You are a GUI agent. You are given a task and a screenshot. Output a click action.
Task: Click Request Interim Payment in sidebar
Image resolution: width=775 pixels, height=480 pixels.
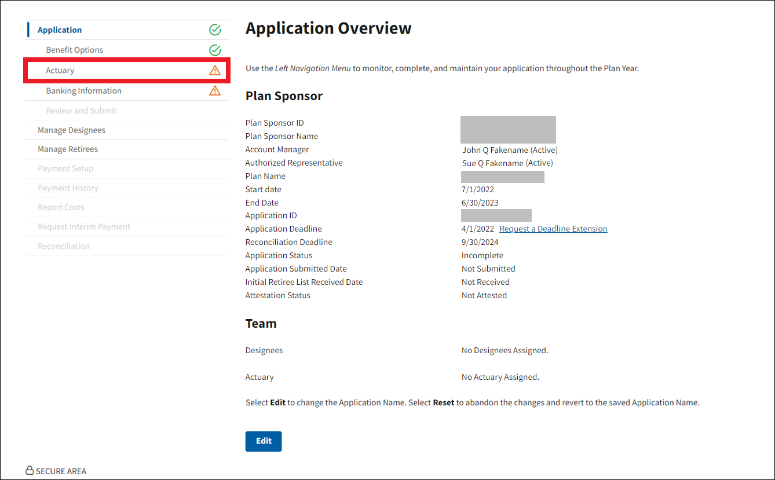pos(84,227)
